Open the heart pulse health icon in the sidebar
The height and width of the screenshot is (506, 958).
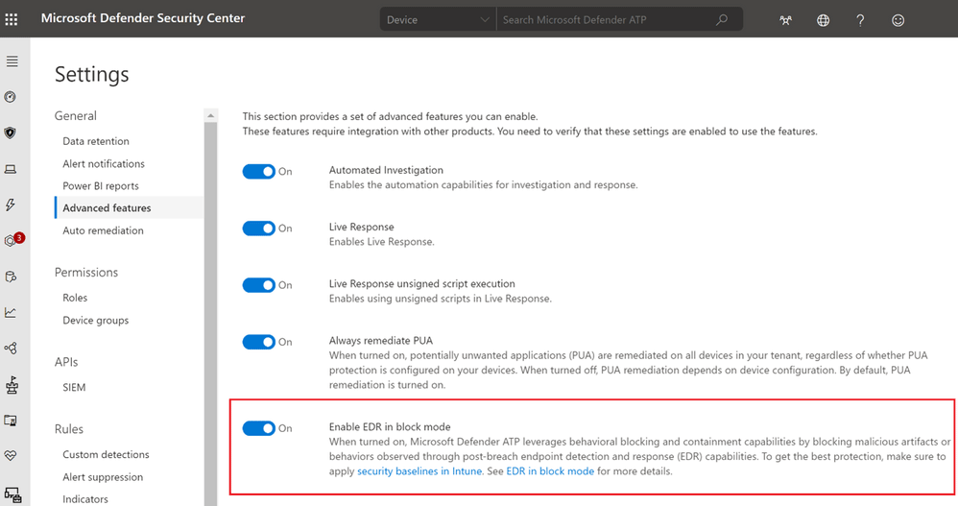11,456
